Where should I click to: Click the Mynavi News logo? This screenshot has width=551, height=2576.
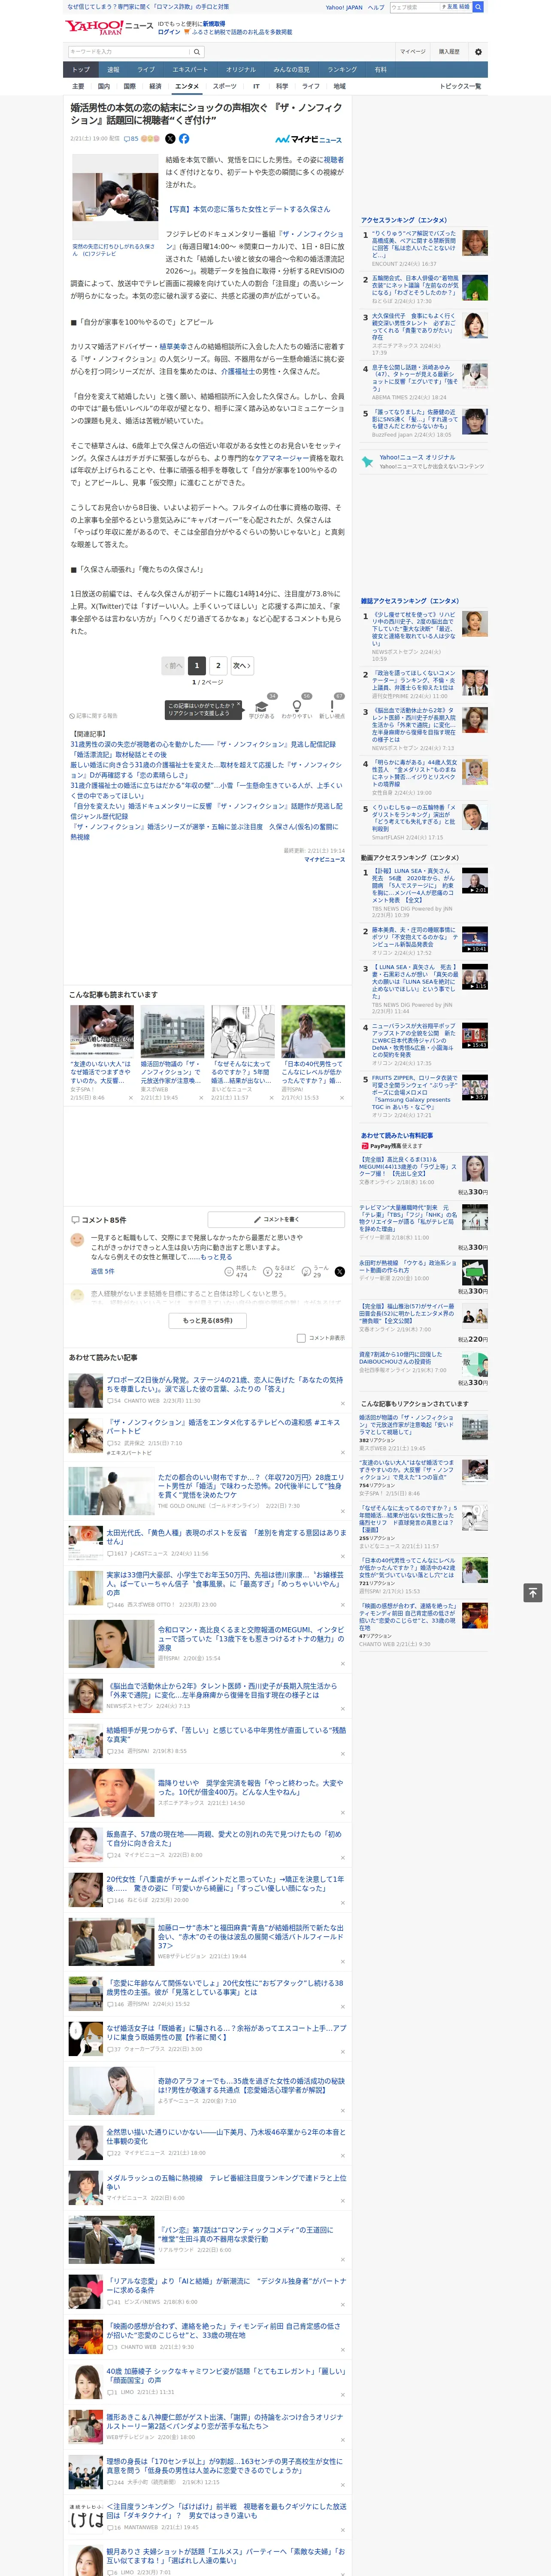point(309,139)
